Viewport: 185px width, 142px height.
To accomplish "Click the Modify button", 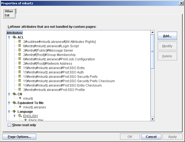I will pyautogui.click(x=167, y=46).
